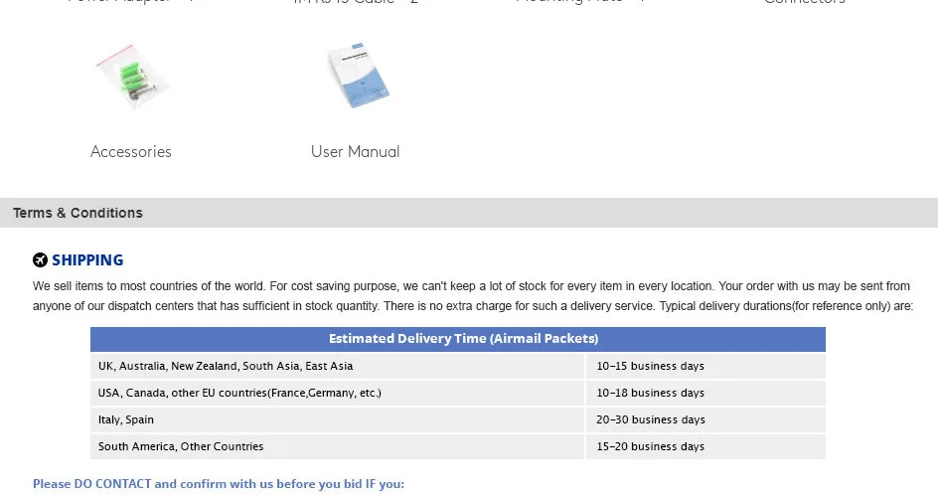Click the 15-20 business days cell

(x=705, y=446)
